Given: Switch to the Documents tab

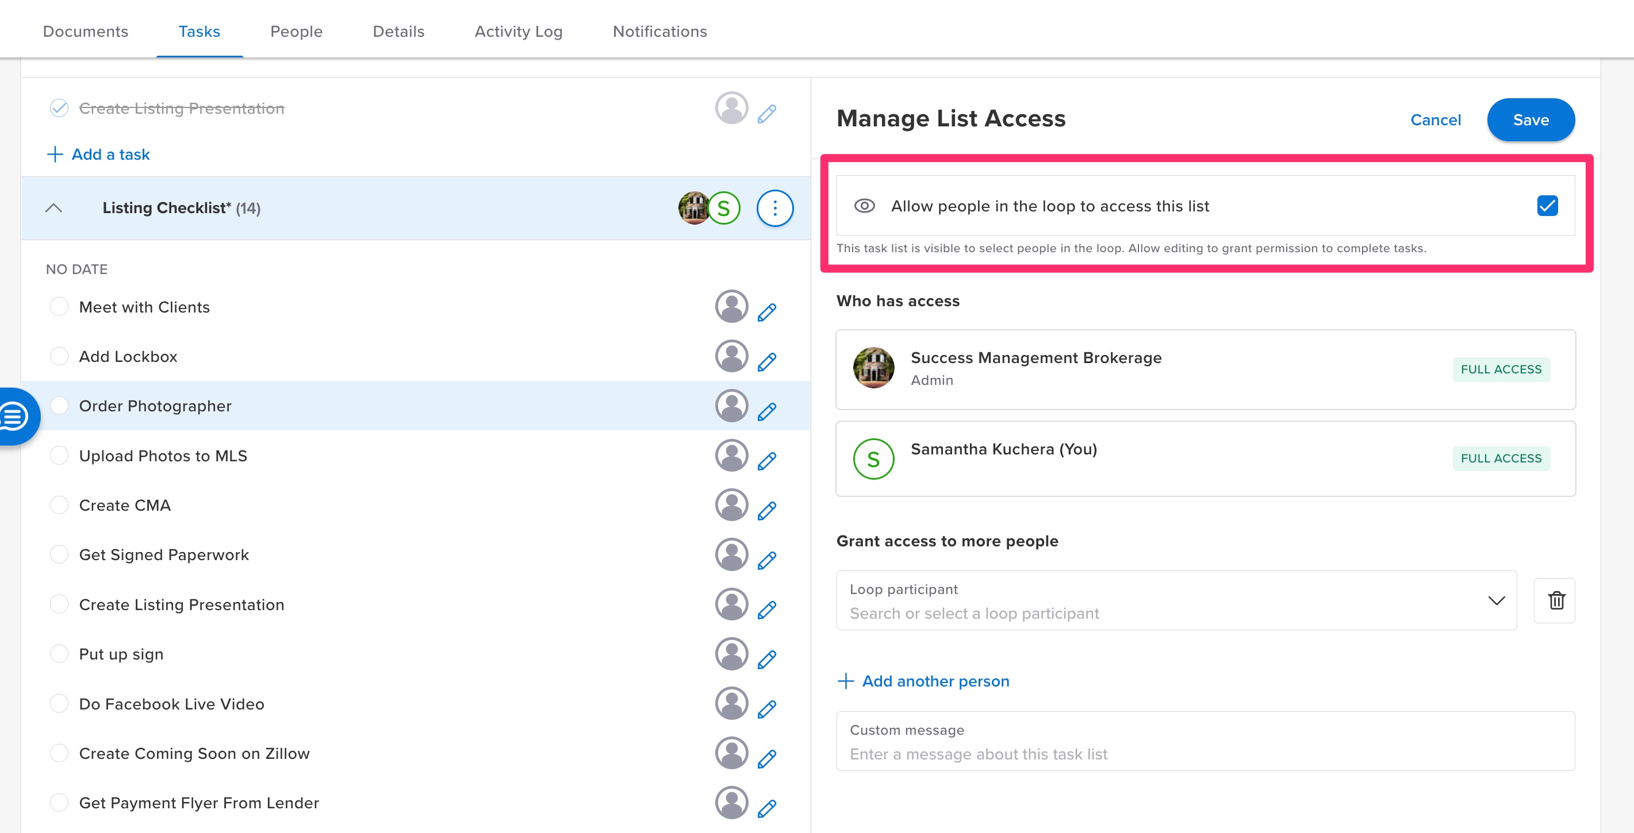Looking at the screenshot, I should pyautogui.click(x=85, y=31).
